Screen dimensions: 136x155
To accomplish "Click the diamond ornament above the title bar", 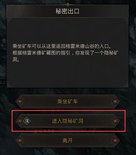I will [68, 5].
